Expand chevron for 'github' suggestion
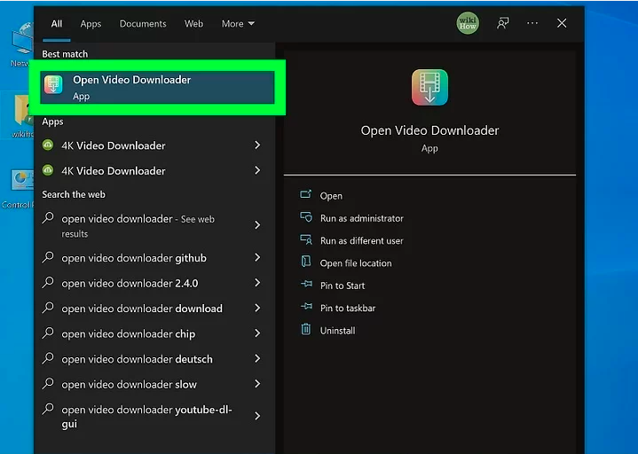This screenshot has height=454, width=638. pos(257,257)
